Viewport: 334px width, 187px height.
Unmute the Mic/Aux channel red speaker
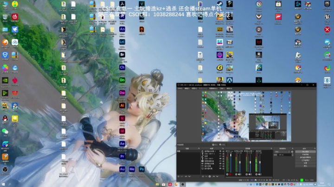click(231, 174)
